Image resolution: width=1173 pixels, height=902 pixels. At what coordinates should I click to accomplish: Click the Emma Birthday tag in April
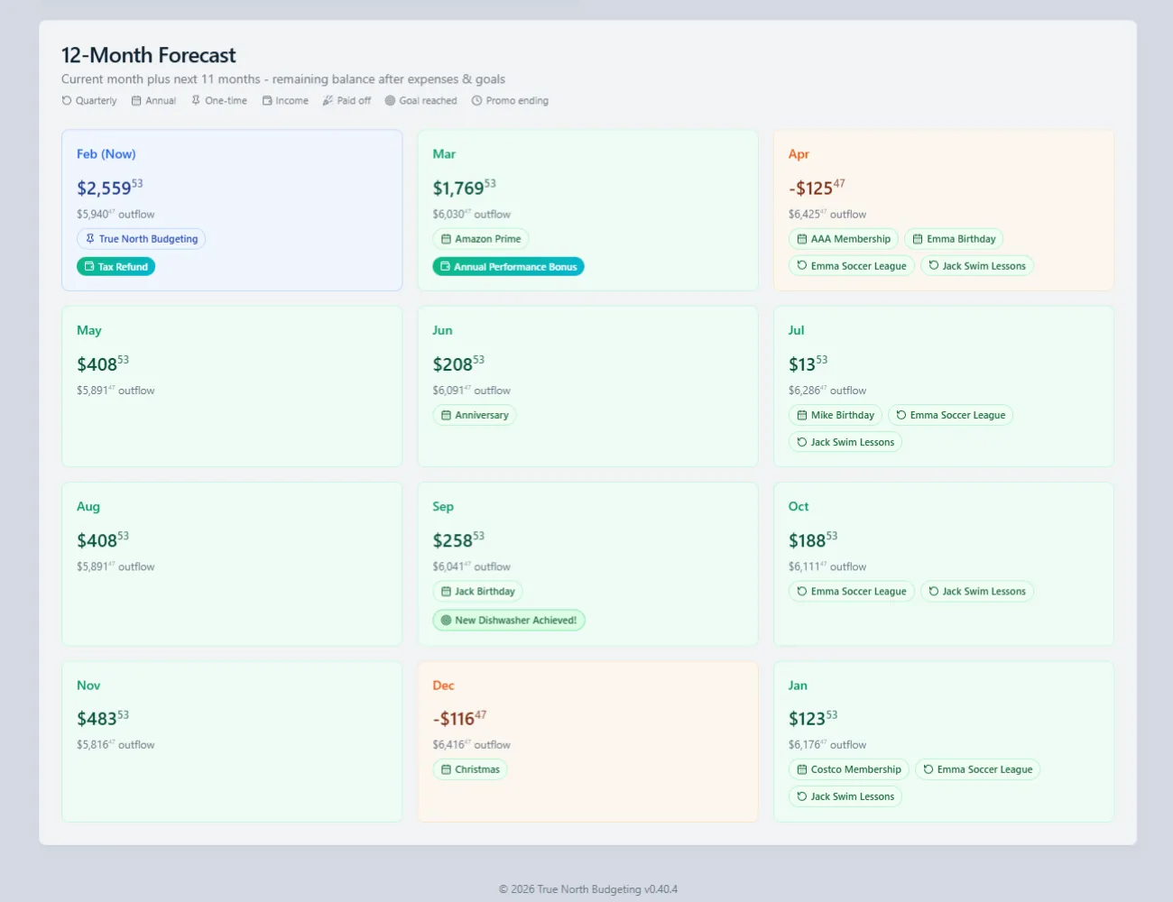[x=954, y=239]
